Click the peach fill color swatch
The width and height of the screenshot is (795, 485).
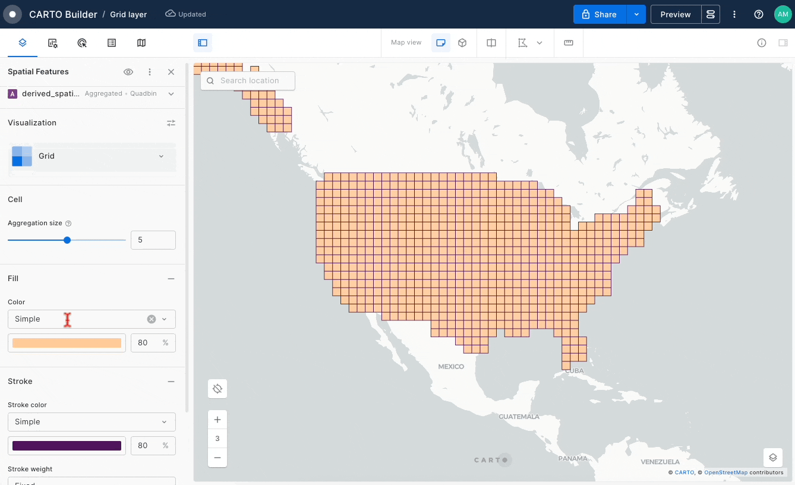67,343
